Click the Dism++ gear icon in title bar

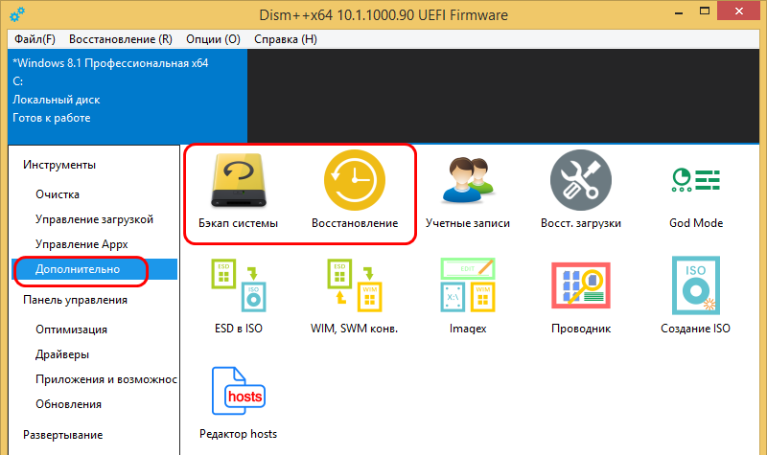click(x=17, y=14)
